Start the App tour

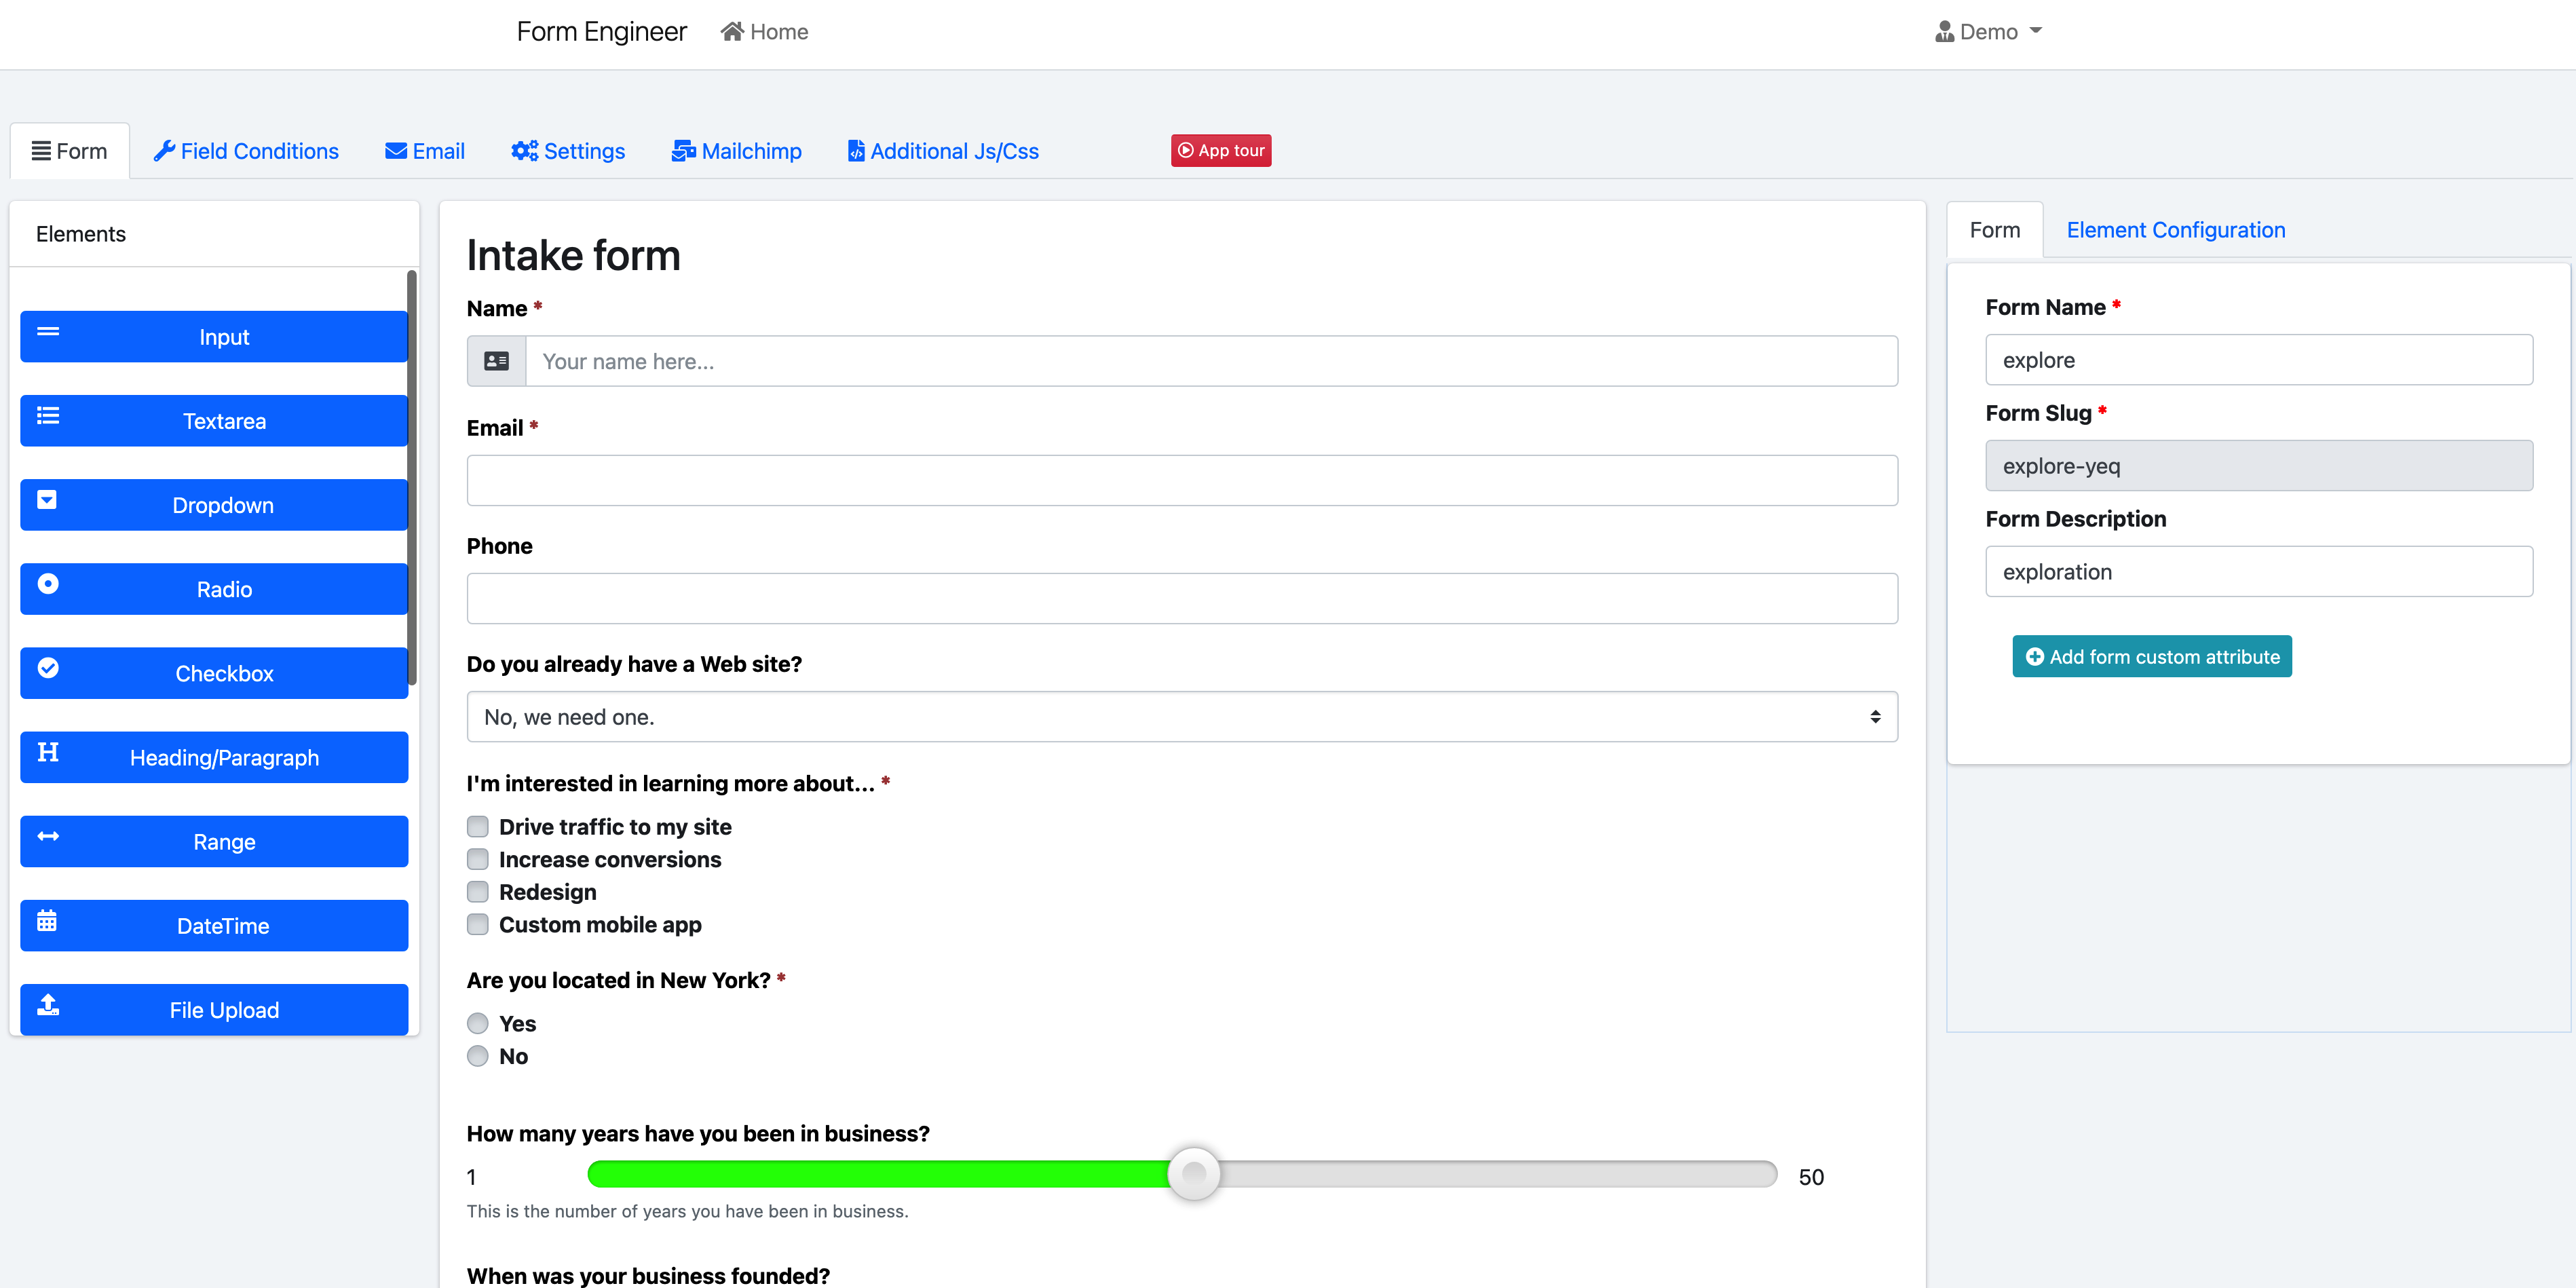point(1220,151)
